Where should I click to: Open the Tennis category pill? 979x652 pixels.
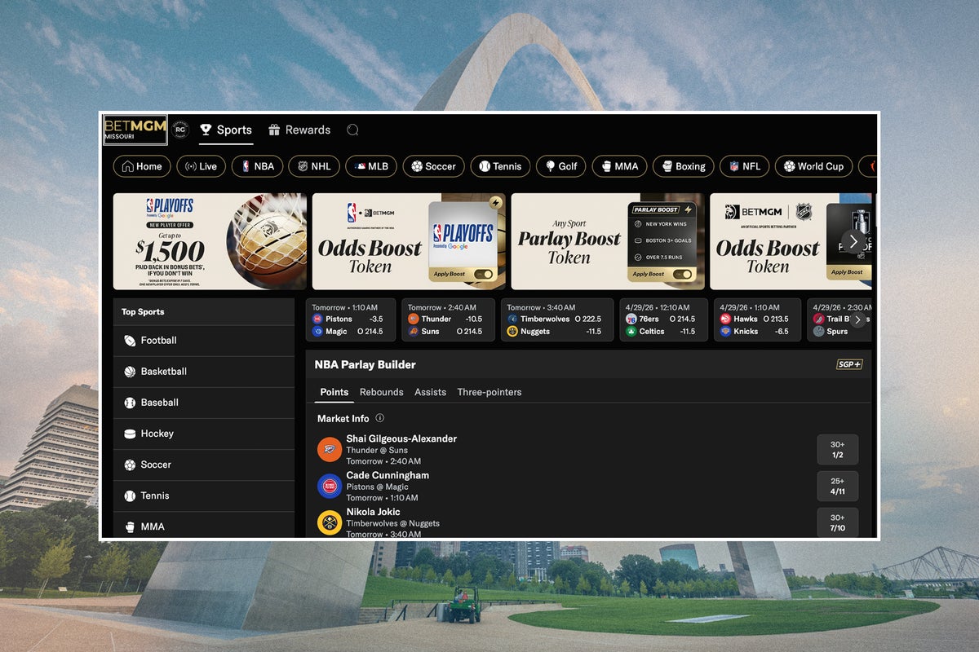pos(501,166)
